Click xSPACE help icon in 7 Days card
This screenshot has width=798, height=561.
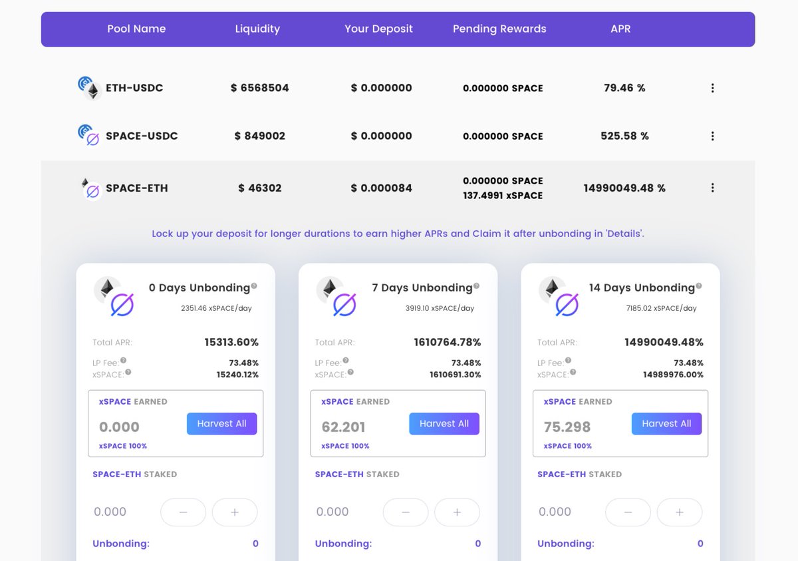pyautogui.click(x=350, y=372)
